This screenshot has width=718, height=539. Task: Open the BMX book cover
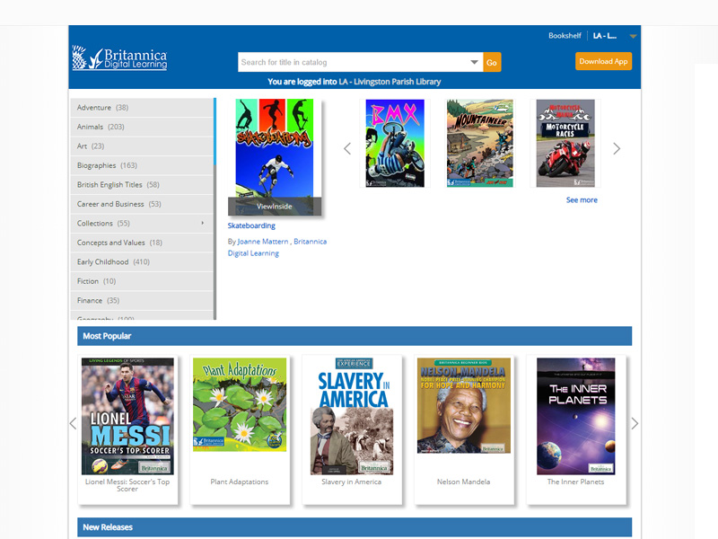click(x=395, y=143)
